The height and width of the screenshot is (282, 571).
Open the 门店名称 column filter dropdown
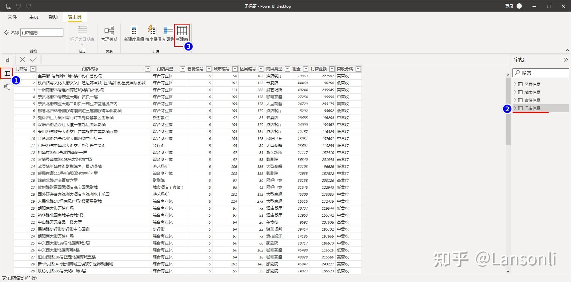[148, 69]
